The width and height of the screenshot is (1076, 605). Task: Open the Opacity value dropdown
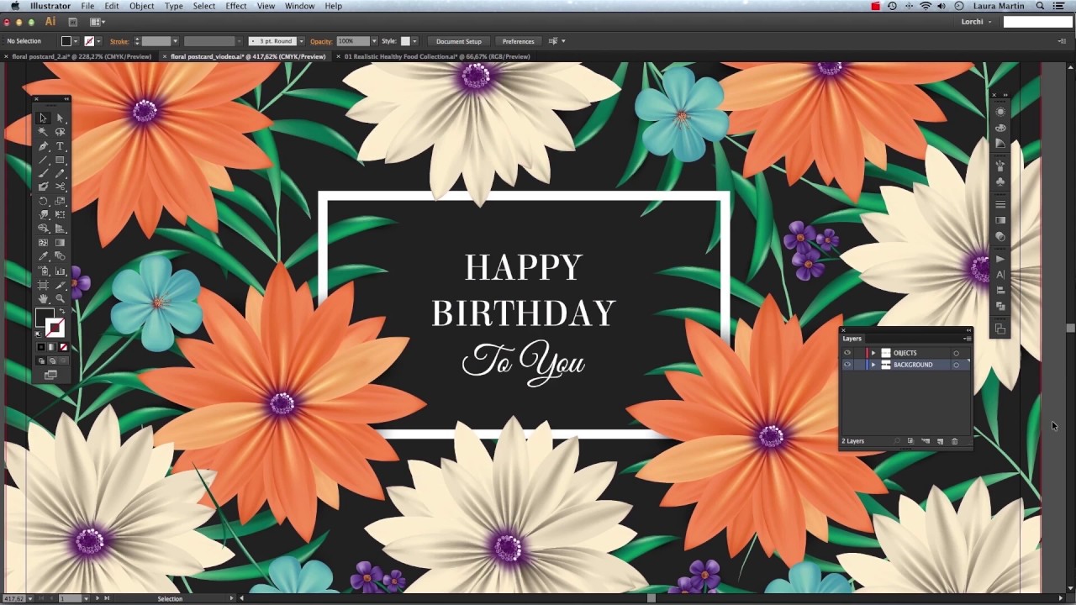click(x=374, y=41)
